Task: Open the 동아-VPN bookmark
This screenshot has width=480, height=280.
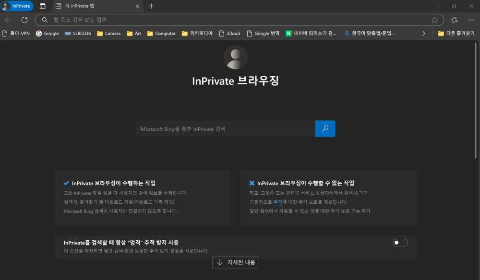Action: click(16, 33)
